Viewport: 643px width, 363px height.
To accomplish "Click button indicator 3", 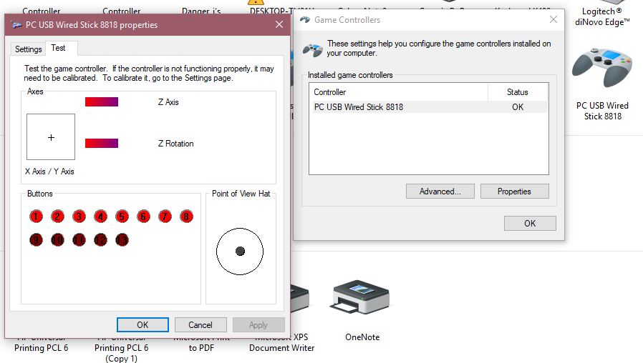I will pyautogui.click(x=79, y=216).
